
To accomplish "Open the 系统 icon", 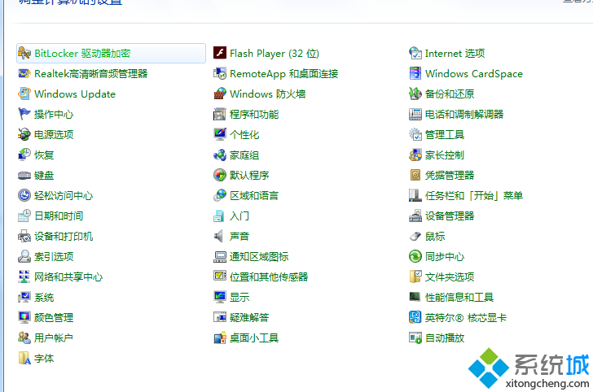I will 24,297.
